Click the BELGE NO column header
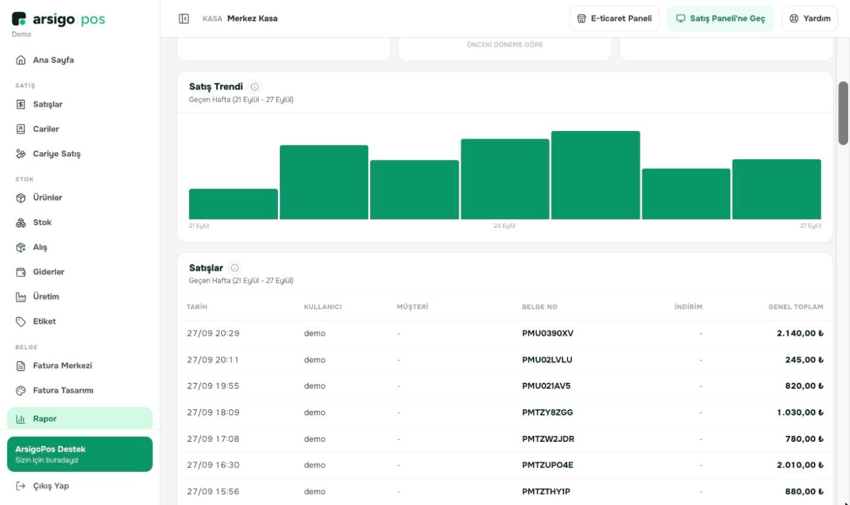Screen dimensions: 850x505 (540, 307)
